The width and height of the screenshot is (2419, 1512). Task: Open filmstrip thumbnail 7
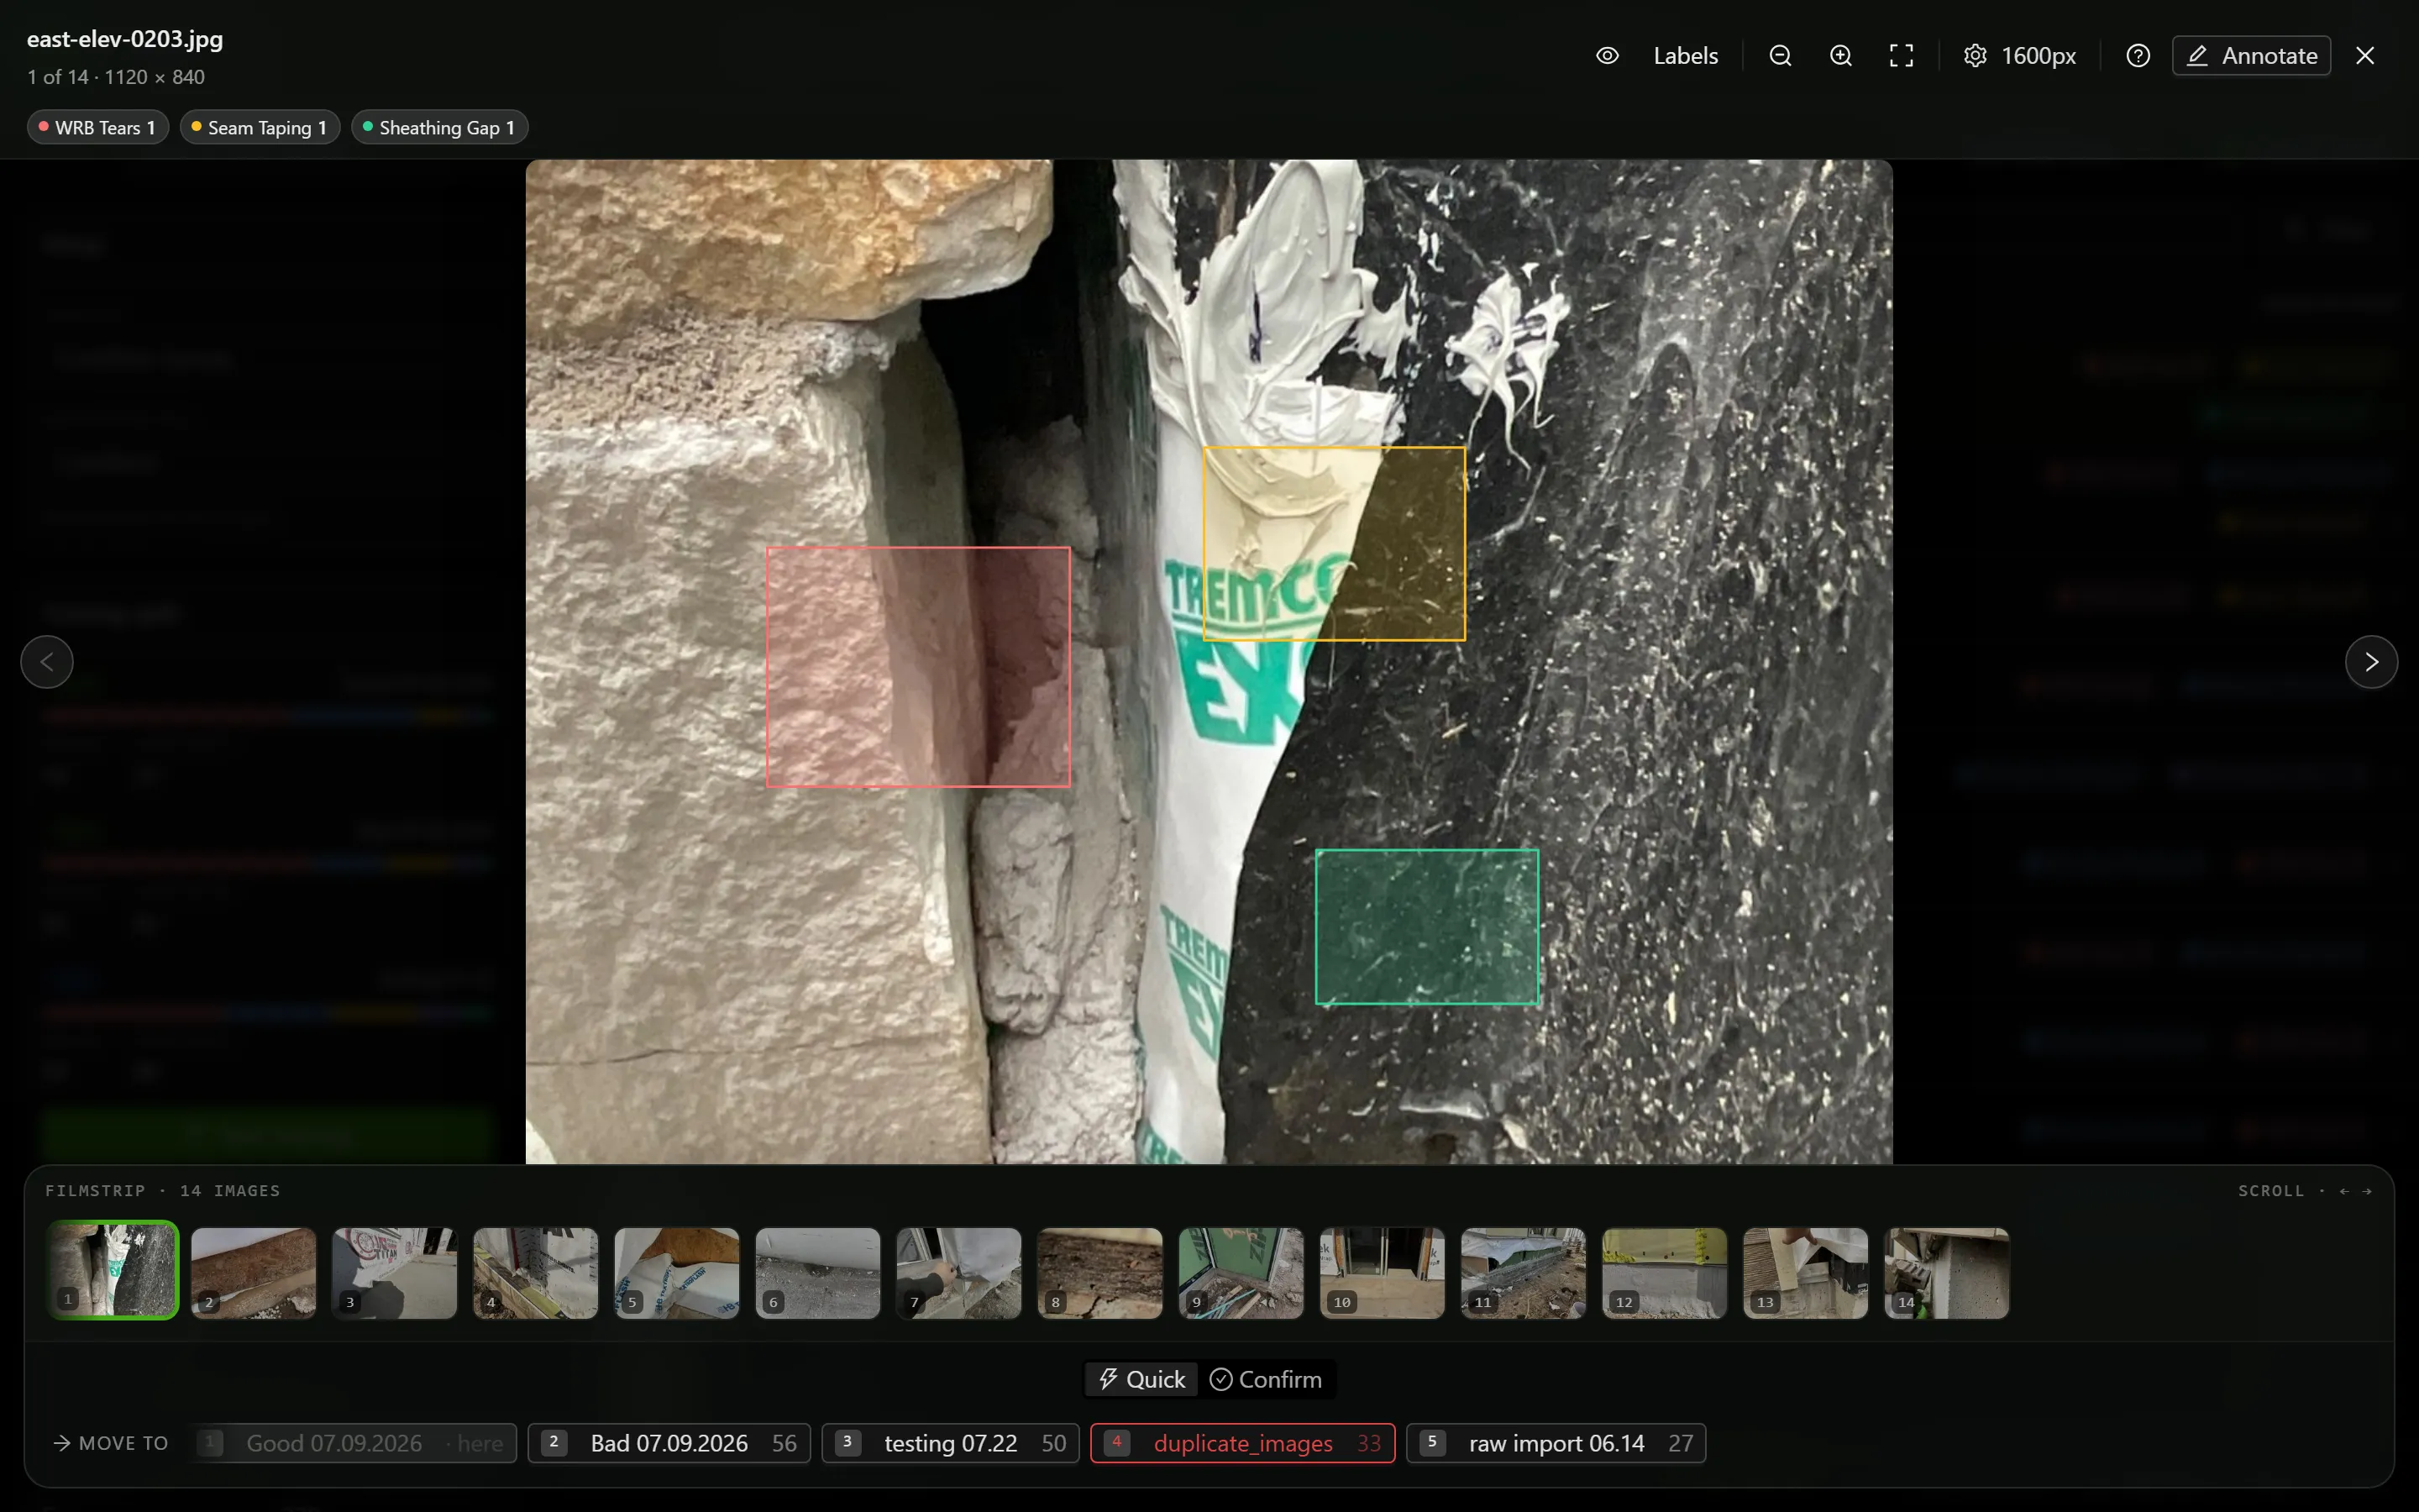click(x=958, y=1273)
